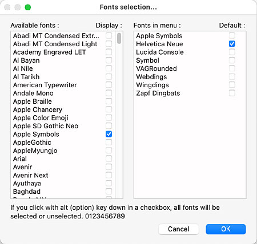
Task: Tick Apple Chancery display checkbox
Action: (109, 109)
